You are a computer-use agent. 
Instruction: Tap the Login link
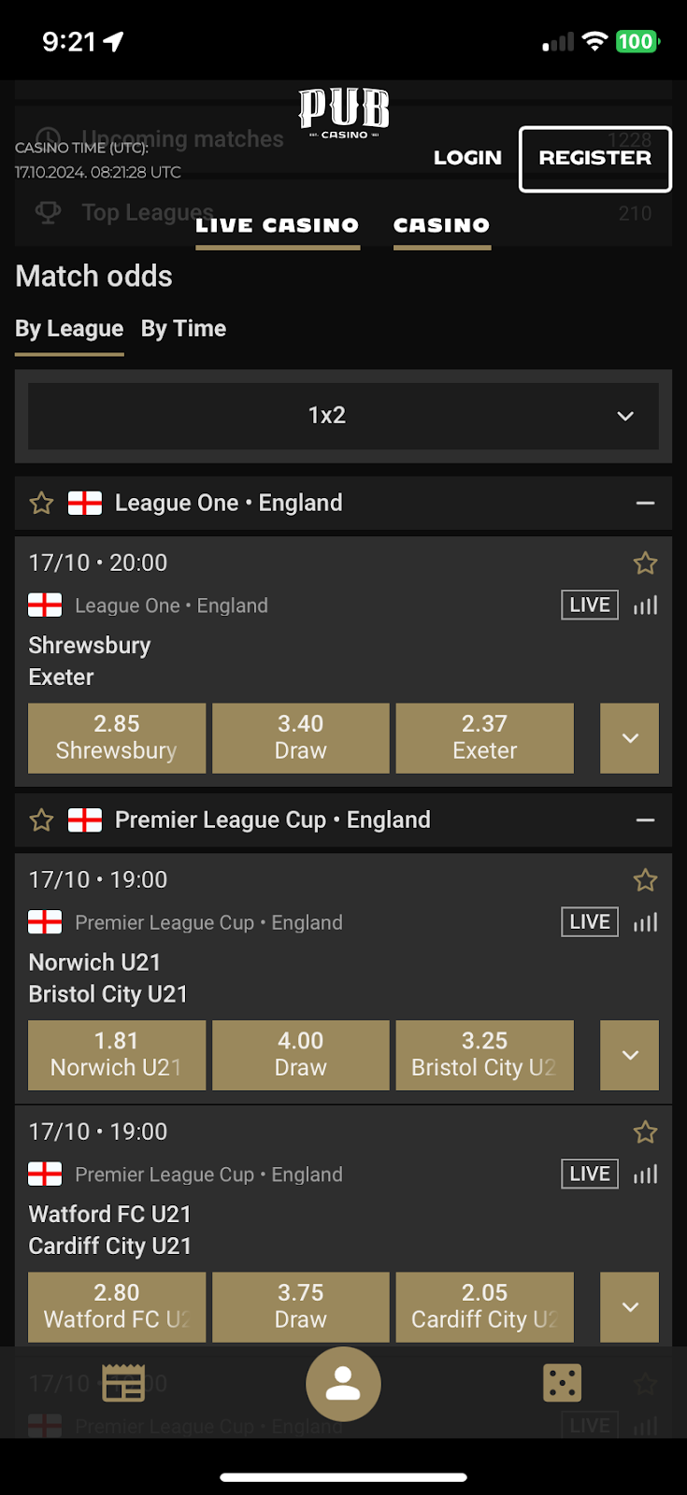tap(467, 158)
